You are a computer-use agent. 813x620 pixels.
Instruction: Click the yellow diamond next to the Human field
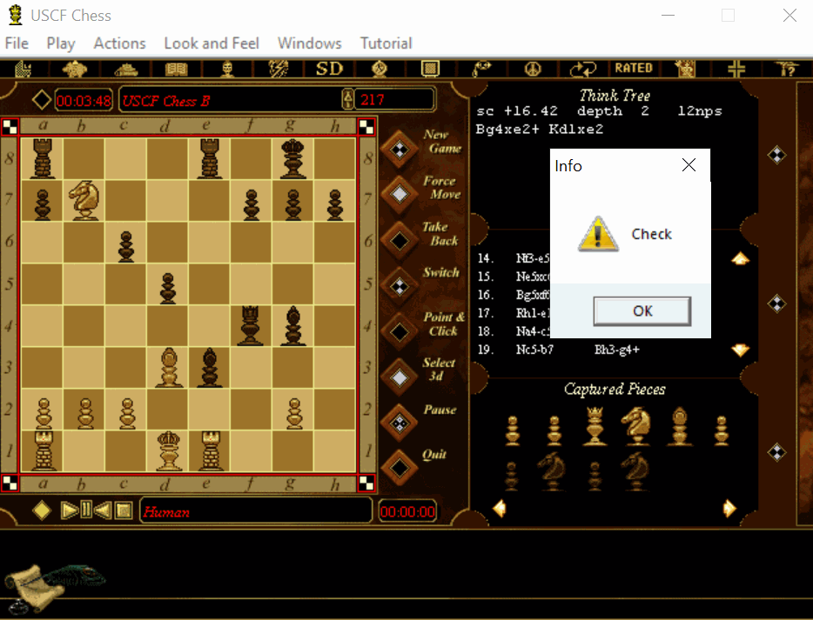point(42,510)
